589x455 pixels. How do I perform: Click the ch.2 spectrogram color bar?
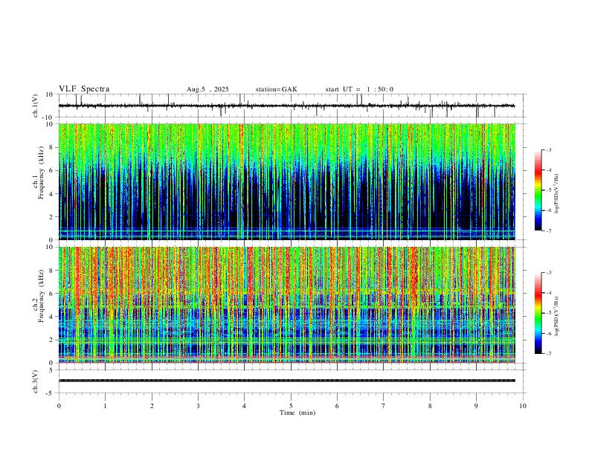[x=538, y=313]
